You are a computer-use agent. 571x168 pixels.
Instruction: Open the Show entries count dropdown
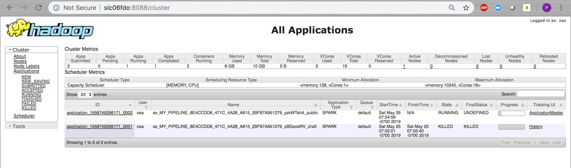(x=85, y=94)
